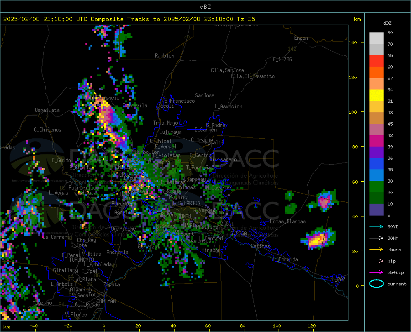Viewport: 411px width, 332px height.
Task: Click the orange 60 dBZ legend swatch
Action: (376, 72)
